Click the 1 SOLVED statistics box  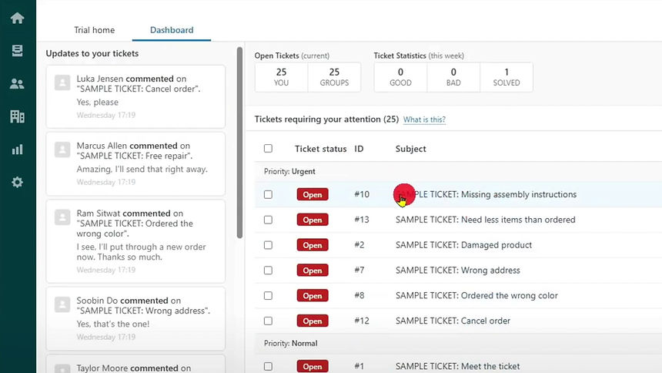tap(507, 77)
